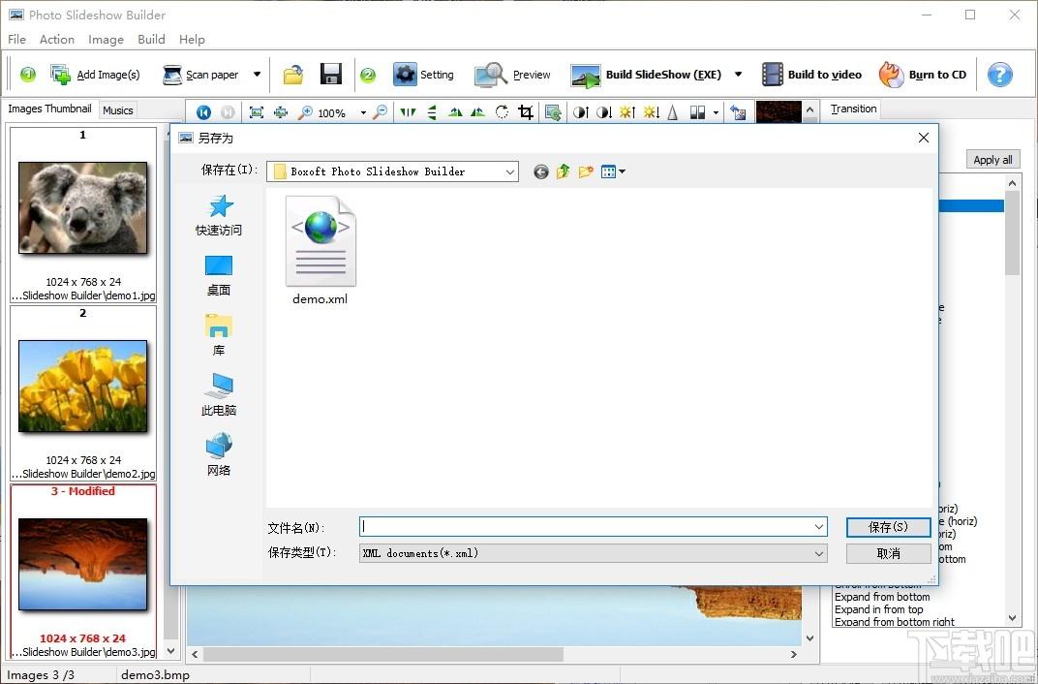Select the demo.xml file
1038x684 pixels.
coord(320,250)
